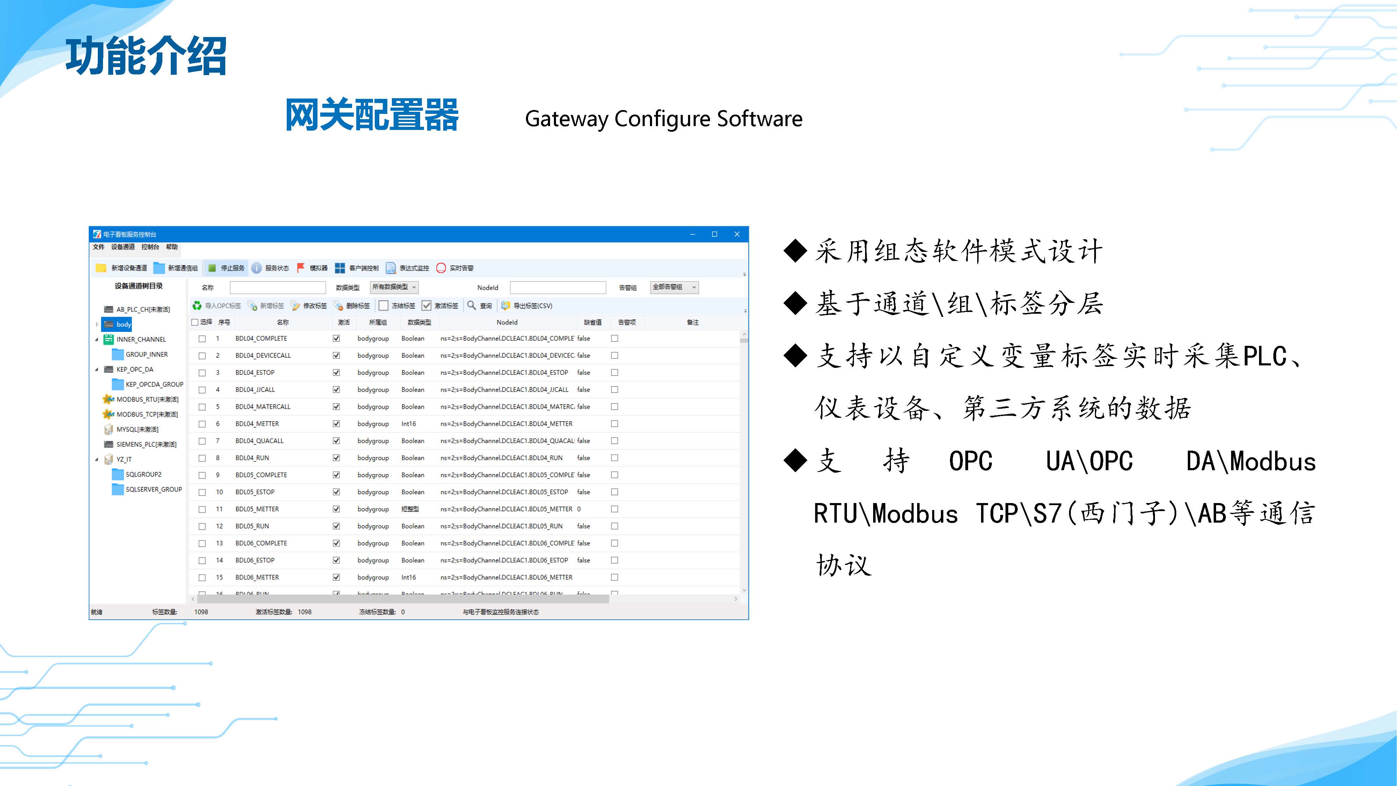Click the 新增设备通道 folder icon

click(101, 268)
